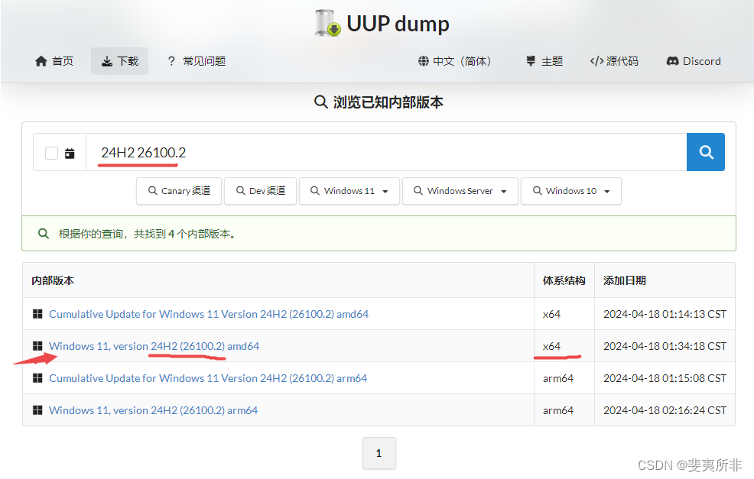Image resolution: width=754 pixels, height=479 pixels.
Task: Click date 2024-04-18 01:34:18 CST
Action: (x=665, y=346)
